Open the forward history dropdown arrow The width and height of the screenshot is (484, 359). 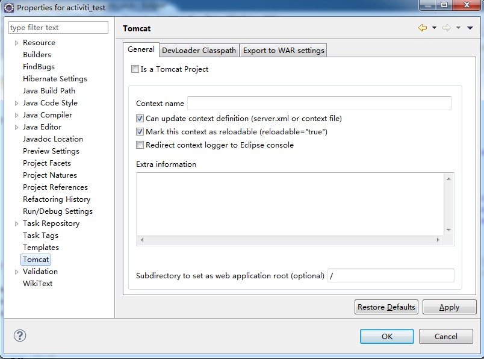[458, 28]
